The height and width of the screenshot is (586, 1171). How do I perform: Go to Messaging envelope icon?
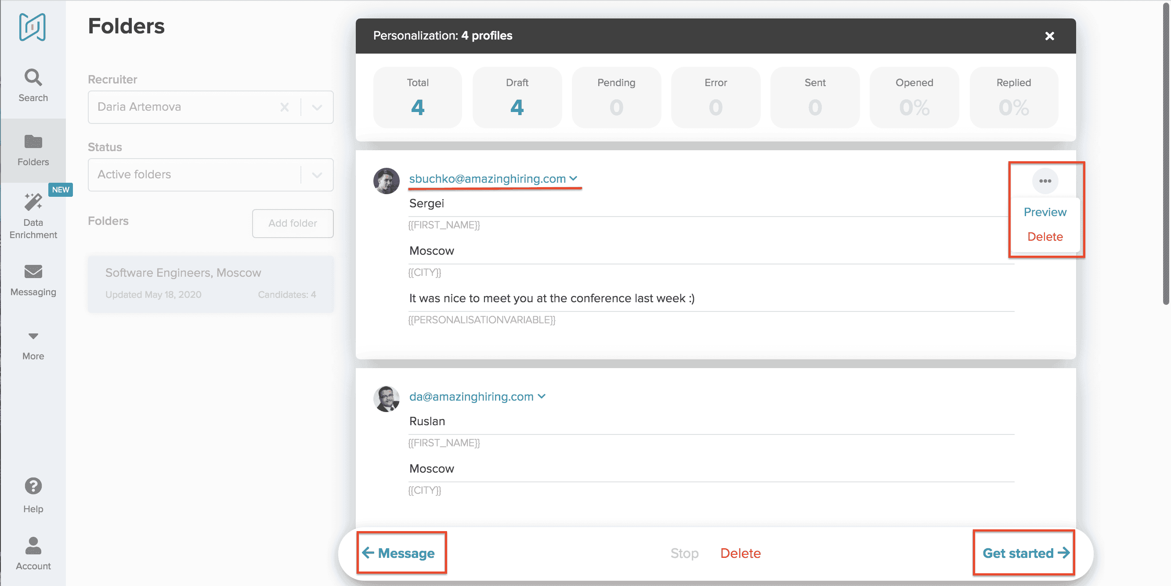coord(33,272)
